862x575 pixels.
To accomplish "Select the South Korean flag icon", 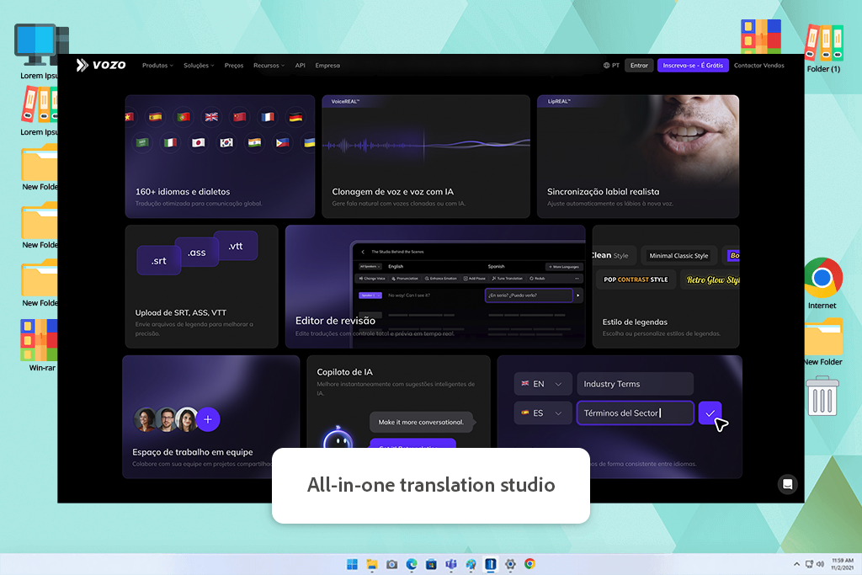I will pyautogui.click(x=226, y=143).
